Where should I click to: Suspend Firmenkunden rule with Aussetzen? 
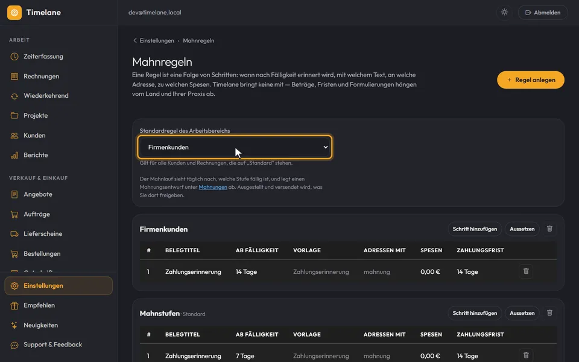pyautogui.click(x=522, y=229)
